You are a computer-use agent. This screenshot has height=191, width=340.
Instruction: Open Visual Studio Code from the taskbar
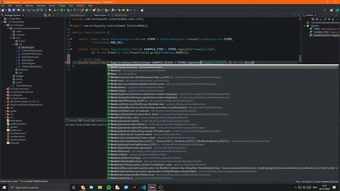[x=143, y=187]
